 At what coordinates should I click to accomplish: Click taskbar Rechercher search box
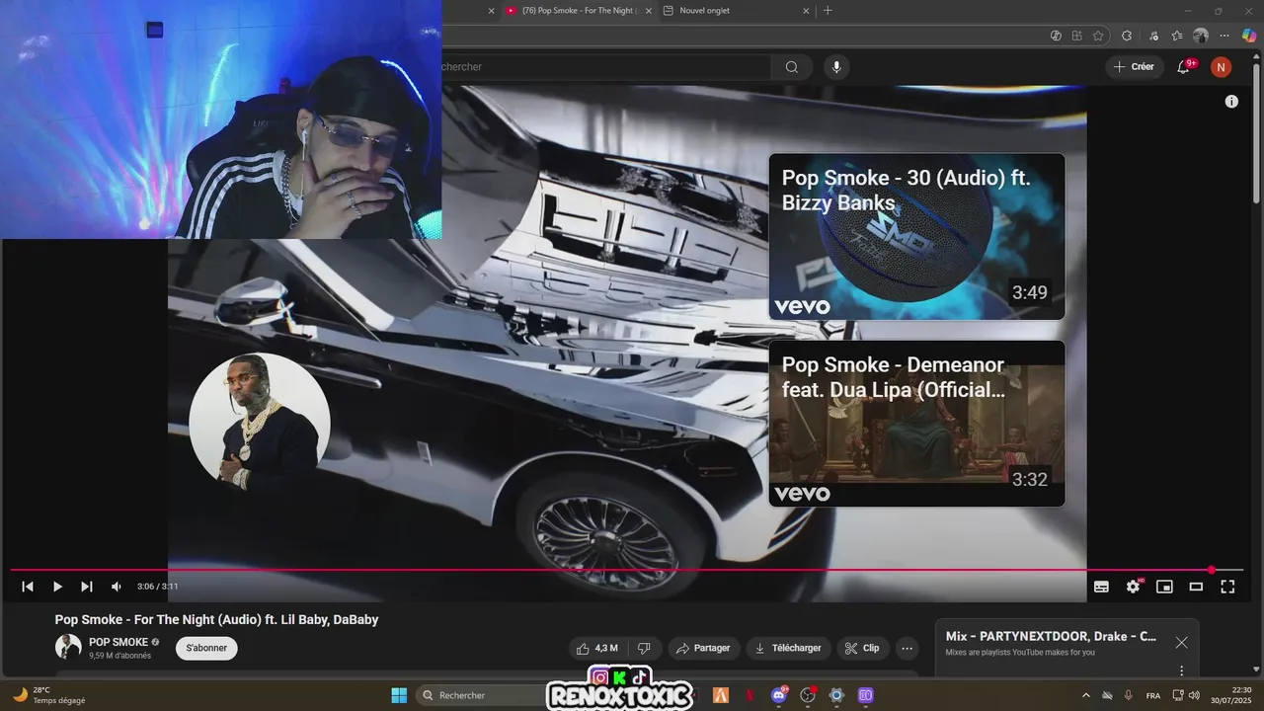tap(481, 695)
